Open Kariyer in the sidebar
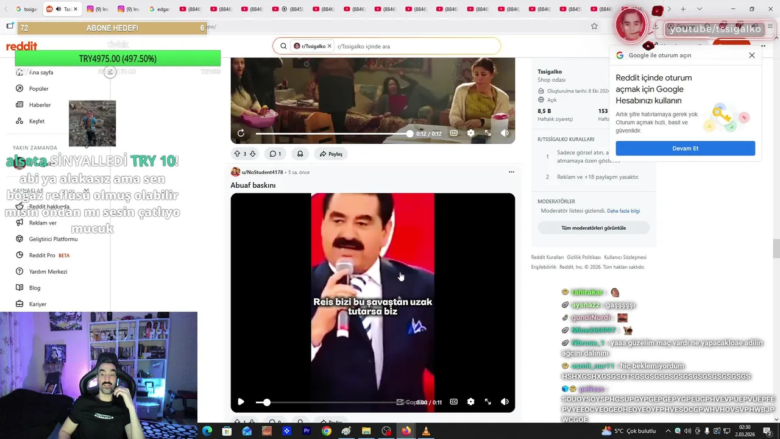The height and width of the screenshot is (439, 780). 37,304
